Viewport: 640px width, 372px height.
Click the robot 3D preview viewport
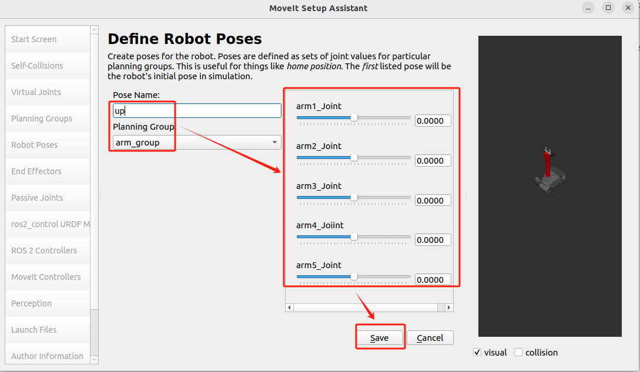[x=550, y=186]
